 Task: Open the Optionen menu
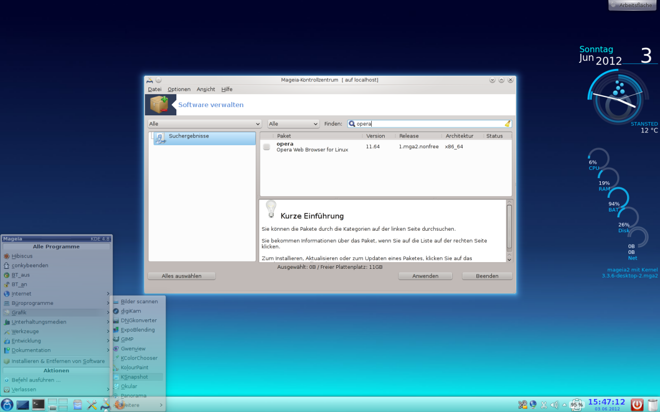tap(179, 89)
